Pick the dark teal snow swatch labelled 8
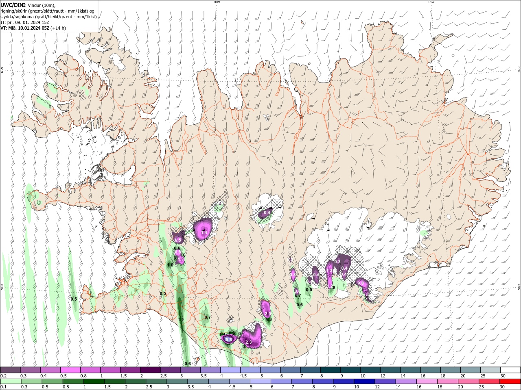 [330, 370]
